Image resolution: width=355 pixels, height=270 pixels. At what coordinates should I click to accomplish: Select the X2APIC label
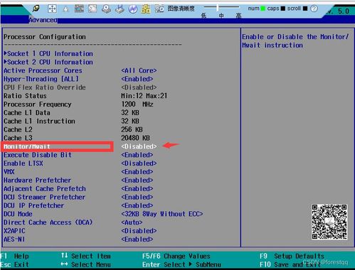point(14,231)
